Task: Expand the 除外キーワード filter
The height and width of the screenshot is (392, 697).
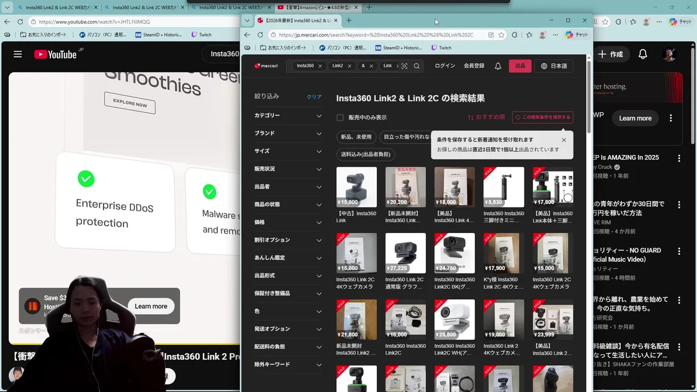Action: (288, 364)
